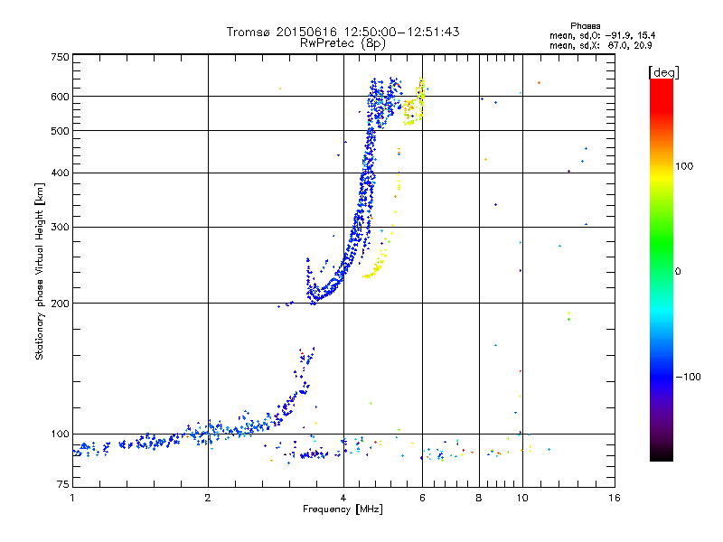
Task: Click the 200 y-axis tick label
Action: (x=60, y=304)
